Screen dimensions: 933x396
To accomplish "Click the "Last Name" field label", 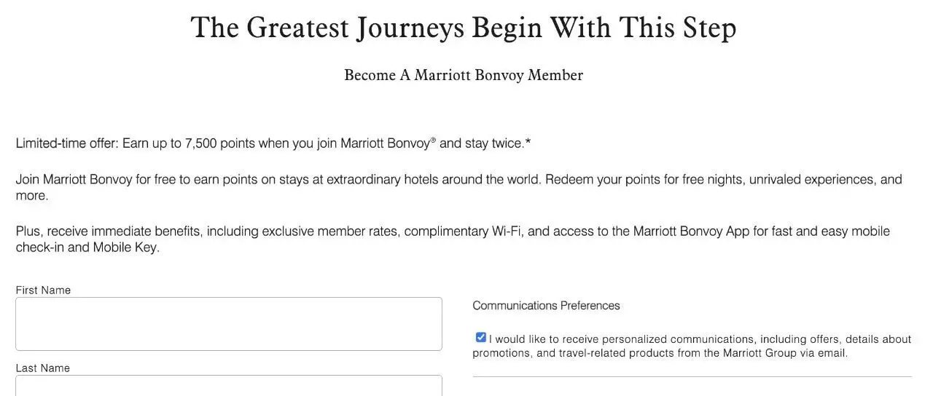I will 43,368.
